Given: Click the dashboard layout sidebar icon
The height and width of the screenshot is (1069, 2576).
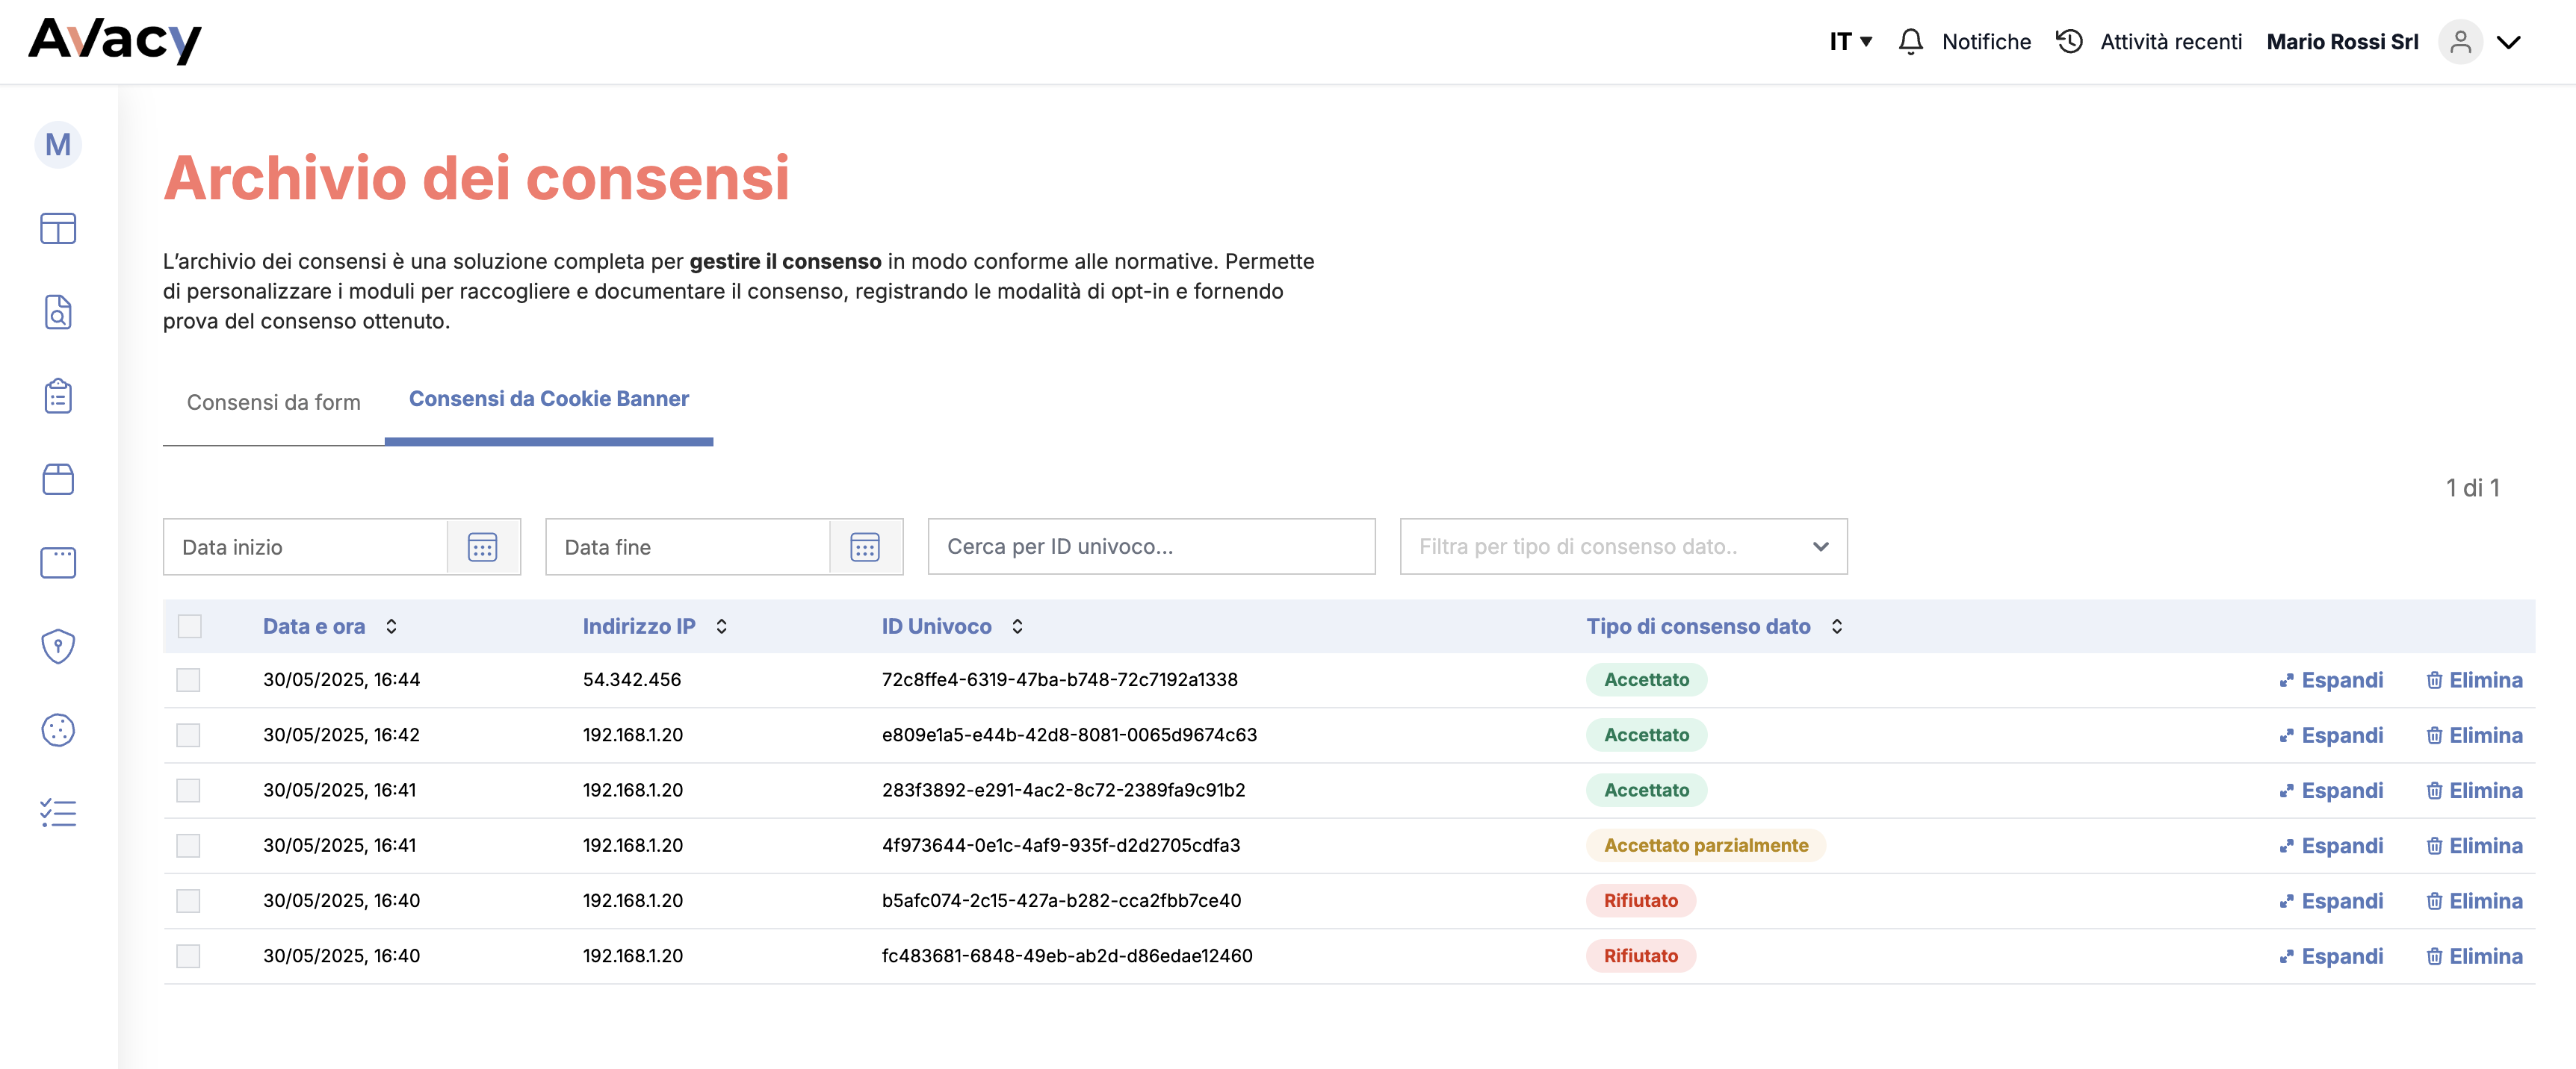Looking at the screenshot, I should pos(58,228).
